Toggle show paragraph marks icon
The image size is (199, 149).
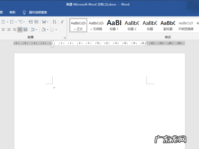click(62, 22)
